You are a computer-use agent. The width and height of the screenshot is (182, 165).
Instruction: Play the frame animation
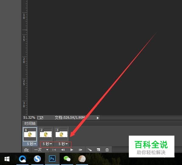[72, 150]
